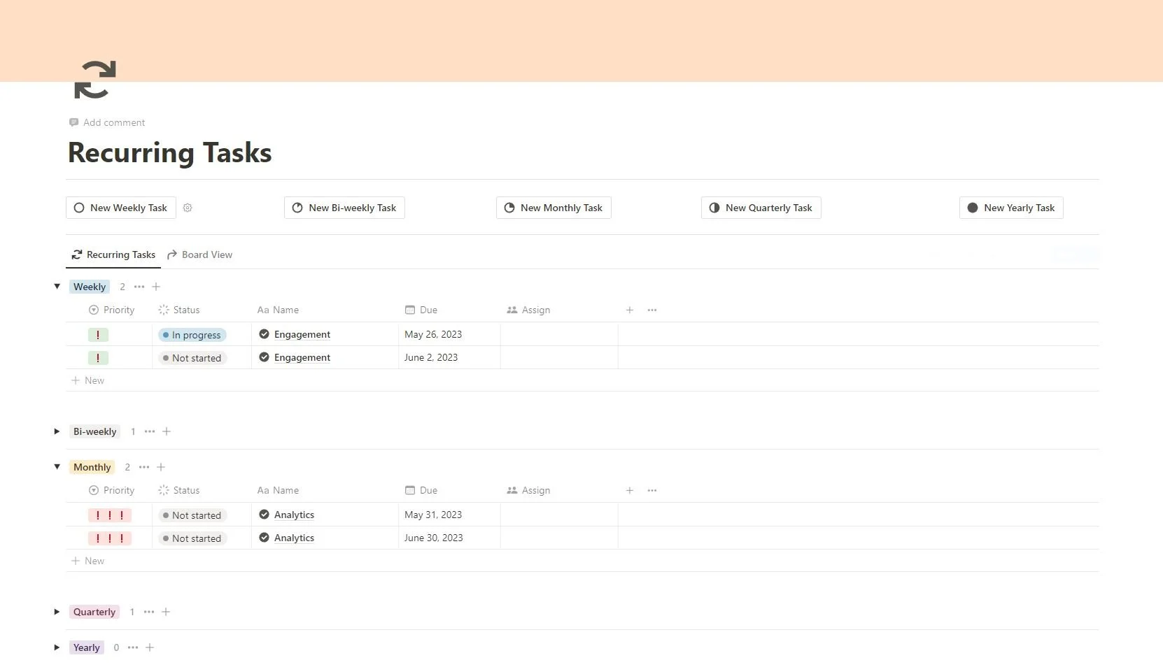Click Add comment above the title
This screenshot has width=1163, height=667.
tap(107, 122)
